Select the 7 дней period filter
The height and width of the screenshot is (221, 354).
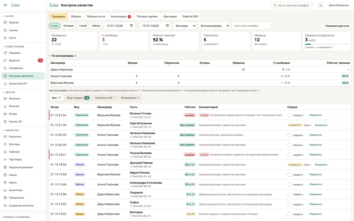(x=83, y=26)
